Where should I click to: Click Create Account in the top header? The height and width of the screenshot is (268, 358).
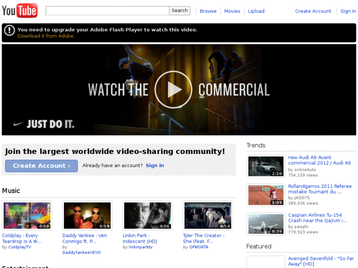313,11
